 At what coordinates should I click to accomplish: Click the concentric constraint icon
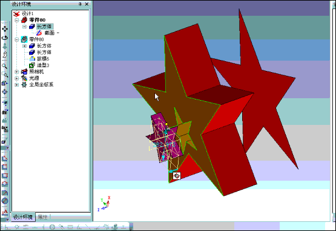click(x=52, y=227)
